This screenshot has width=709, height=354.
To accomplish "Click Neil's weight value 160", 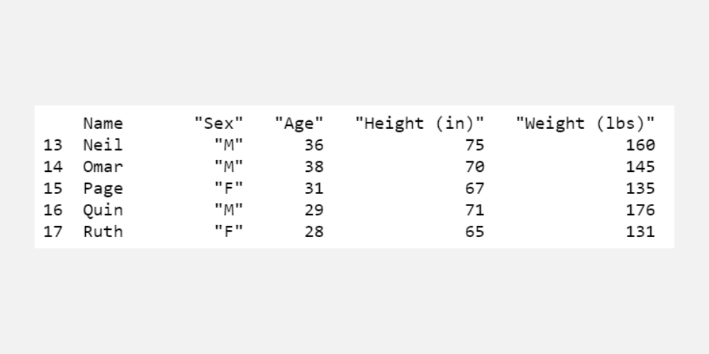I will click(x=640, y=145).
